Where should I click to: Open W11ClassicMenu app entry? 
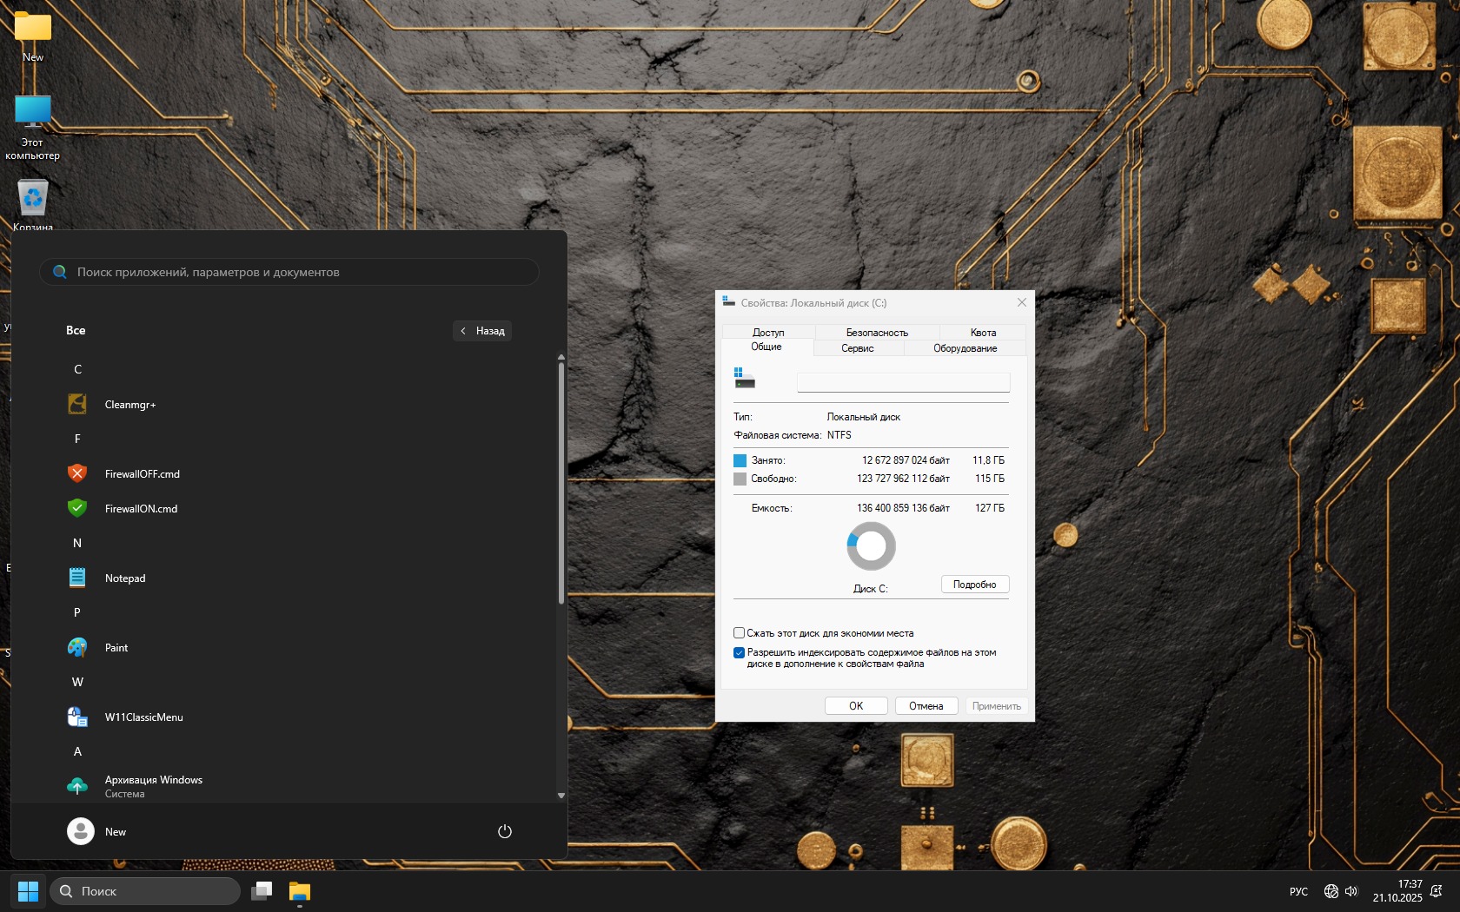coord(143,717)
